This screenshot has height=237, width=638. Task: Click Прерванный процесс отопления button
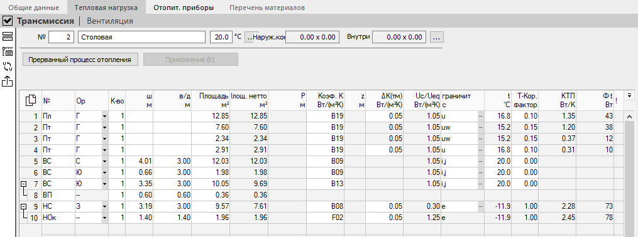pos(80,60)
